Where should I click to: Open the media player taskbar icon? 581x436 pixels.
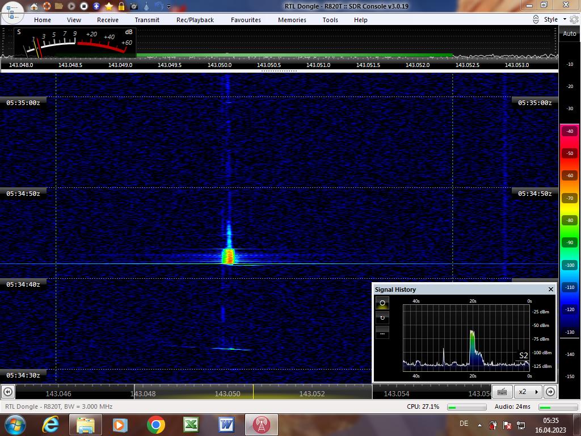[x=120, y=425]
